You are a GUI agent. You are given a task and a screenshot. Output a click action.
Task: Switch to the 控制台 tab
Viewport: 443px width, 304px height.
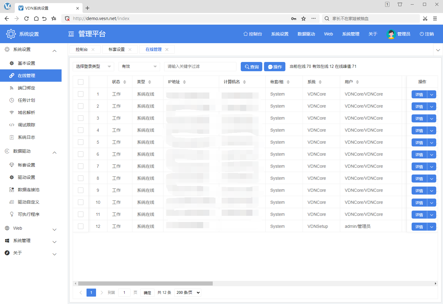(x=82, y=49)
